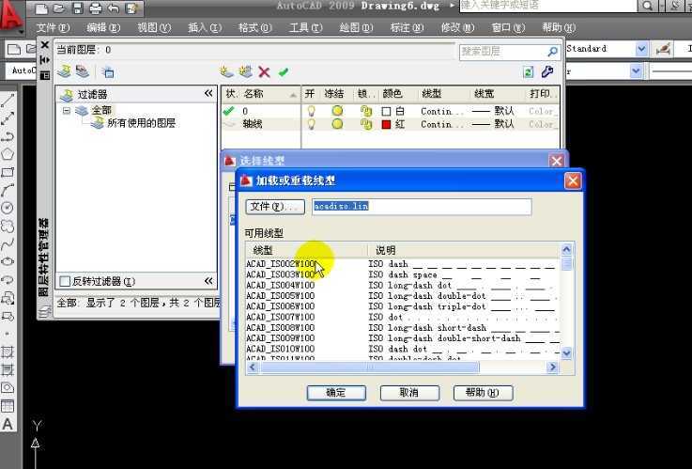The width and height of the screenshot is (692, 469).
Task: Click the acadiso.lin filename field
Action: point(422,207)
